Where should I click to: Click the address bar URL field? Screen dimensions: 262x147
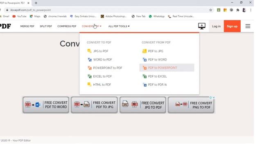tap(107, 10)
